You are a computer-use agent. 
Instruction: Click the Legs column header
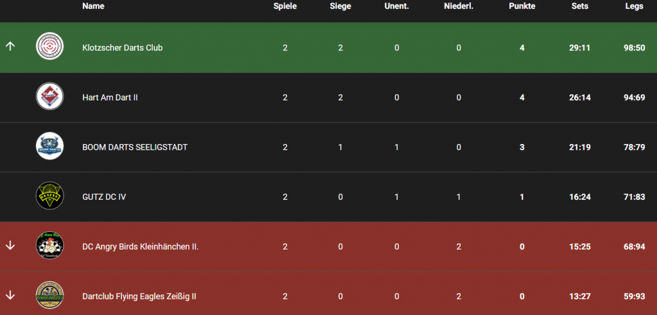634,6
